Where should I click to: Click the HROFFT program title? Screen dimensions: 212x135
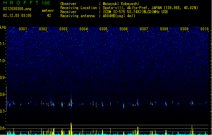[21, 3]
